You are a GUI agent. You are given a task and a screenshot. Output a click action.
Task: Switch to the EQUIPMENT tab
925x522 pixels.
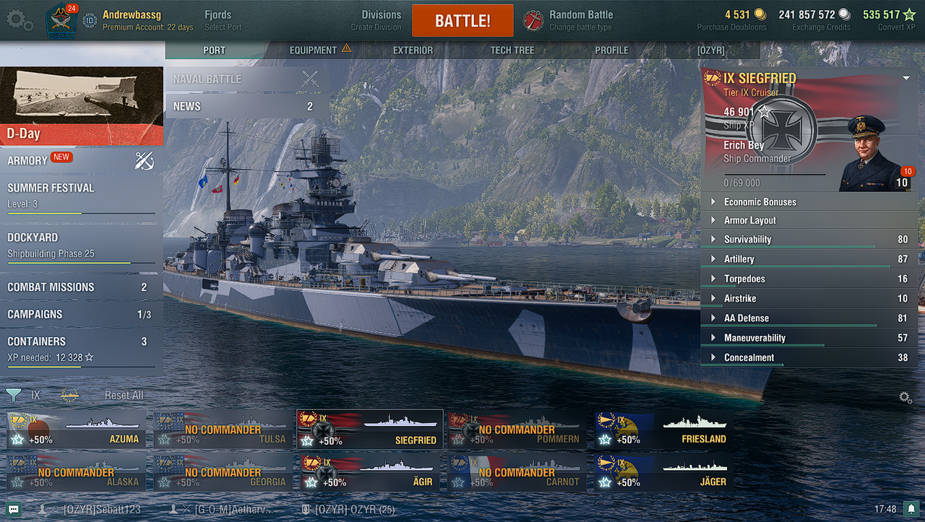click(x=314, y=50)
